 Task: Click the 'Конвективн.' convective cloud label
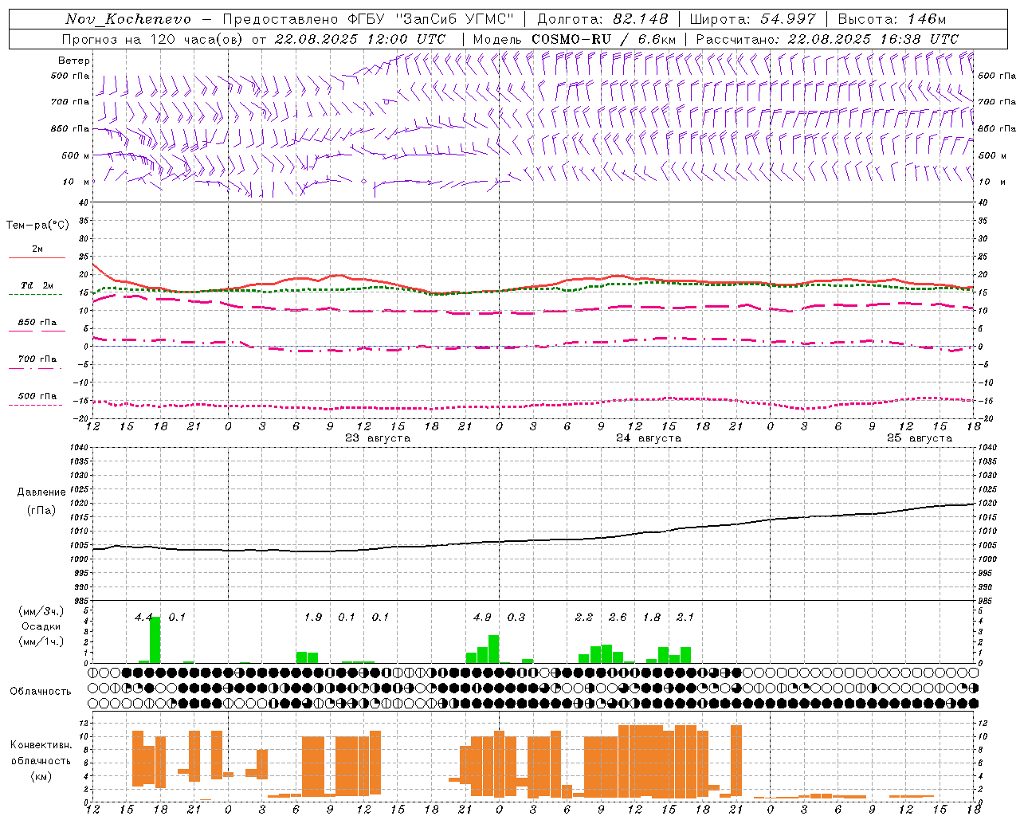pyautogui.click(x=41, y=745)
